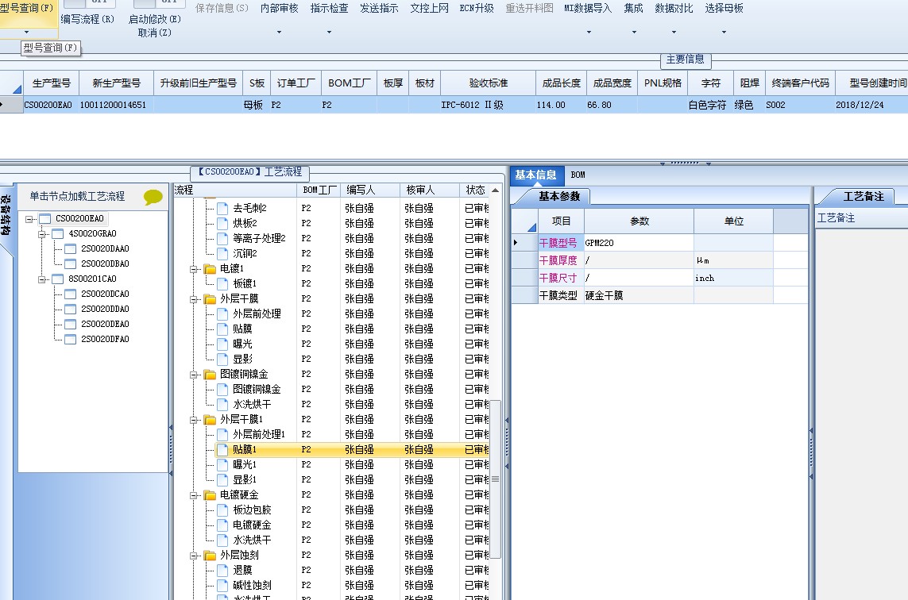908x600 pixels.
Task: Select the 基本参数 tab
Action: click(x=558, y=197)
